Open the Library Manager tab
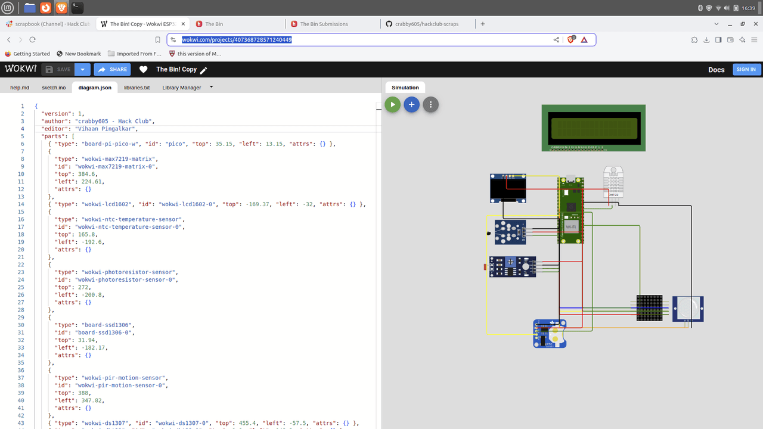This screenshot has width=763, height=429. (x=181, y=88)
